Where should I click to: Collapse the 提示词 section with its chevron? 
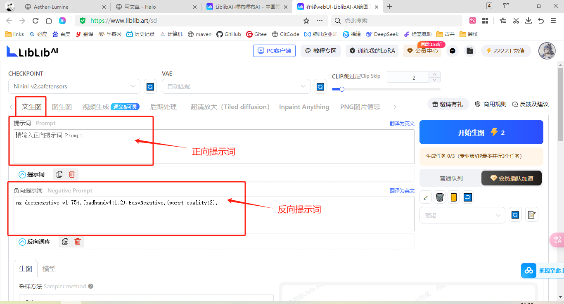pos(22,174)
